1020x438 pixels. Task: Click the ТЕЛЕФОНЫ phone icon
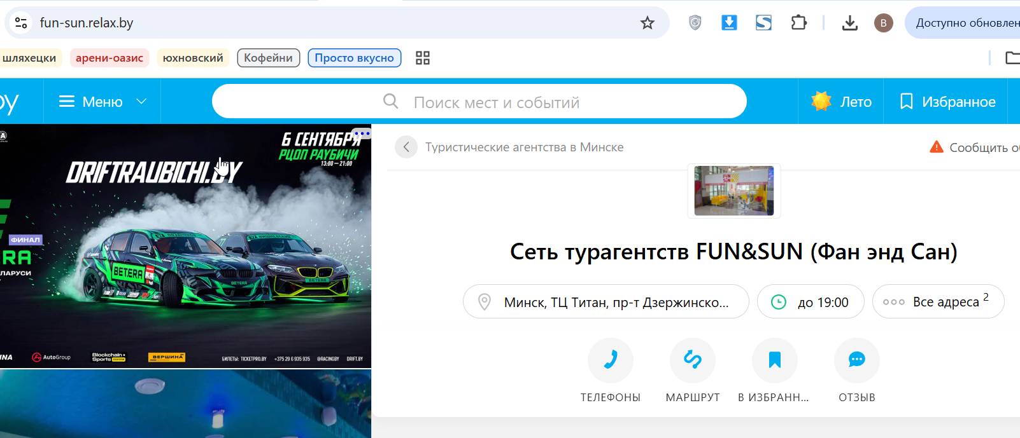click(611, 360)
